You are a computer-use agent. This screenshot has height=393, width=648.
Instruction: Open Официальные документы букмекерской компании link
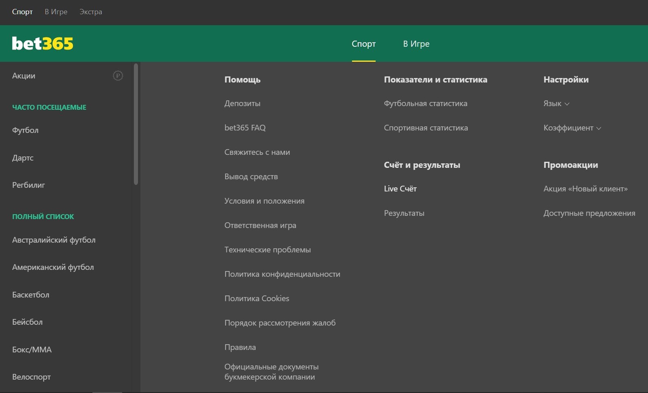point(271,372)
